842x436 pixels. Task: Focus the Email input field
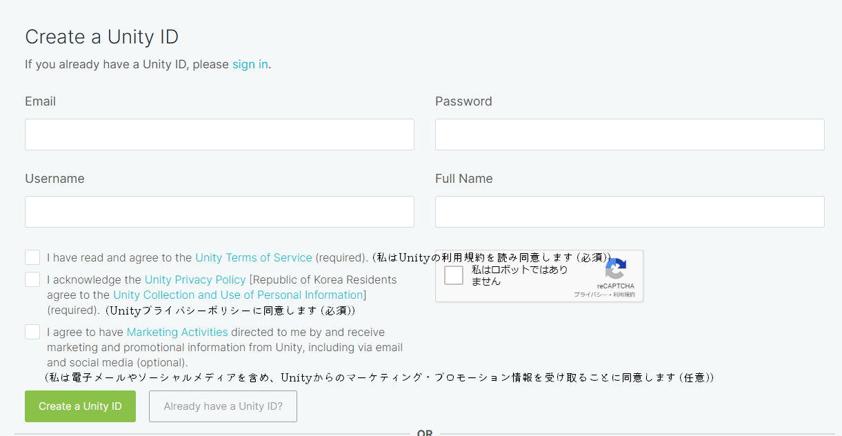[x=219, y=135]
